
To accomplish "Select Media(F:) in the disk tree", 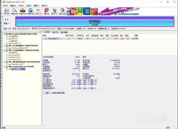I will (16, 57).
